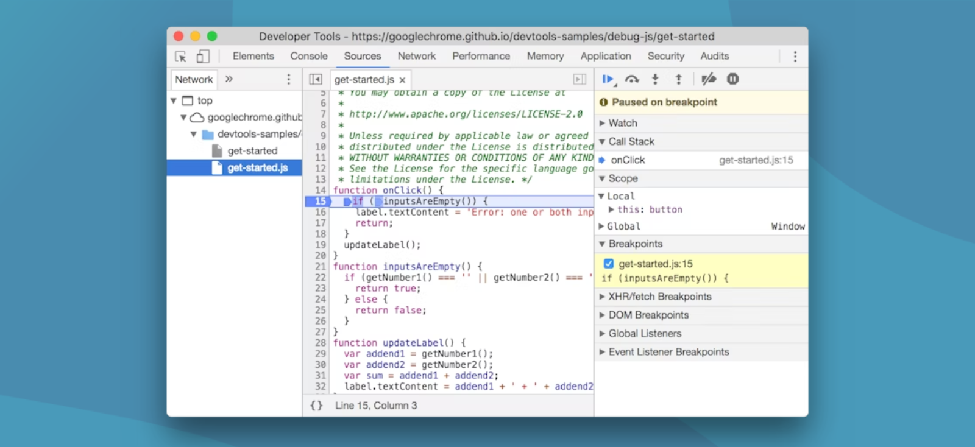
Task: Open the Network panel tab
Action: click(417, 56)
